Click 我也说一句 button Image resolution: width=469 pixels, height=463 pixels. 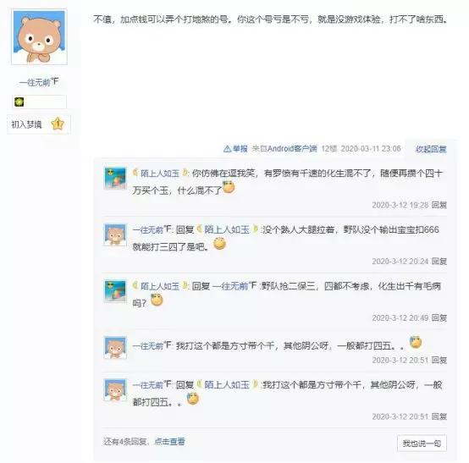pyautogui.click(x=422, y=444)
